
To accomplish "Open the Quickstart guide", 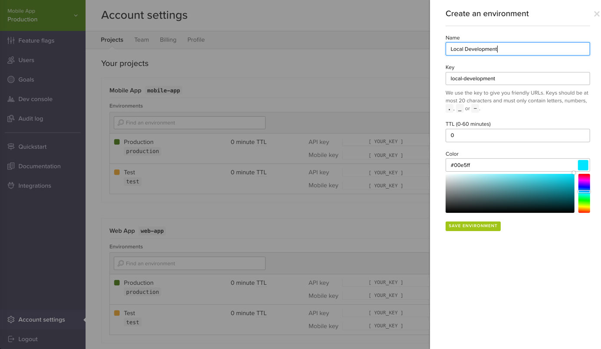I will point(32,147).
